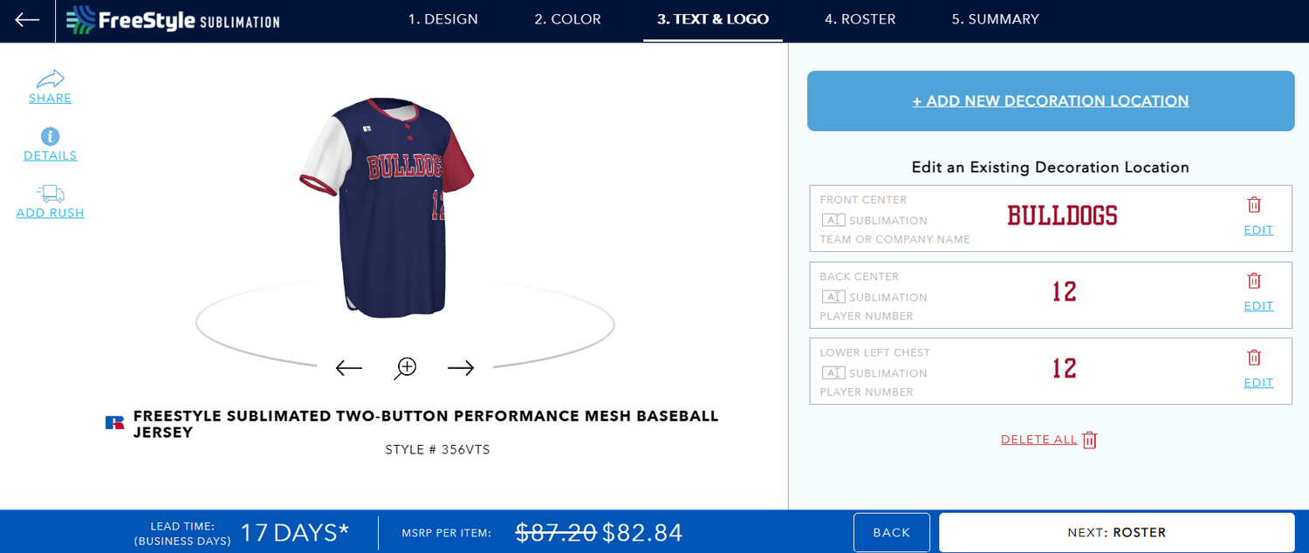Rotate jersey preview left
Viewport: 1309px width, 553px height.
(349, 368)
